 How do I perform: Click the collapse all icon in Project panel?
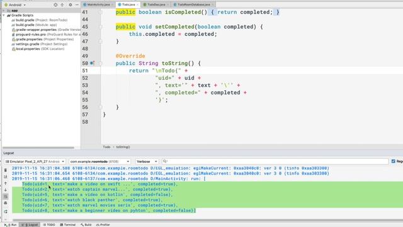(62, 4)
